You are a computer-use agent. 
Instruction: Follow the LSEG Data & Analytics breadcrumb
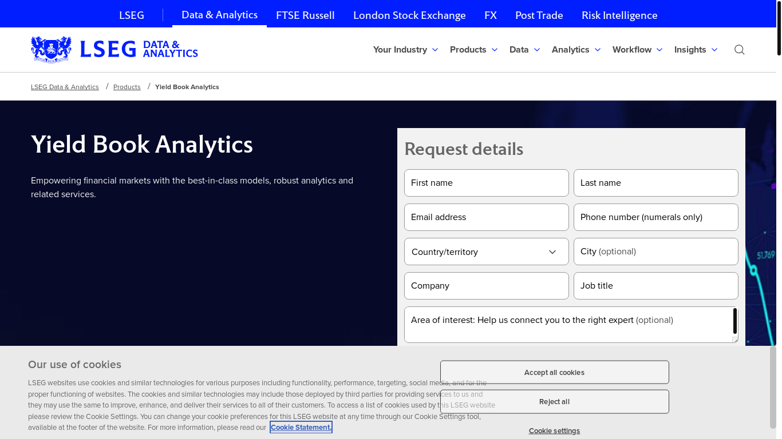click(x=65, y=87)
